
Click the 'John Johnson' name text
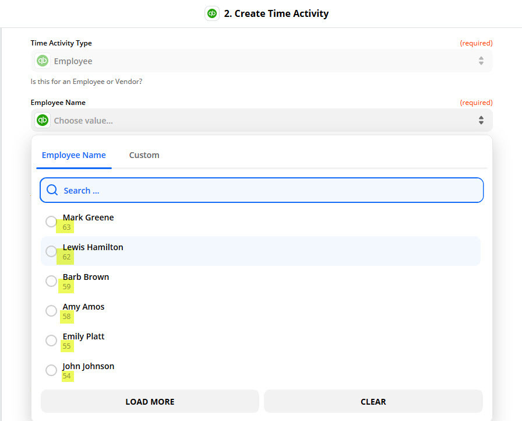[x=88, y=366]
